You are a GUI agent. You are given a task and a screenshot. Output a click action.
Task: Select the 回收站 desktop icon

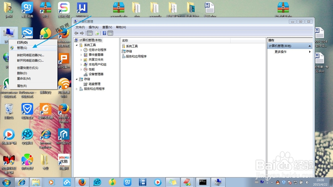point(9,111)
